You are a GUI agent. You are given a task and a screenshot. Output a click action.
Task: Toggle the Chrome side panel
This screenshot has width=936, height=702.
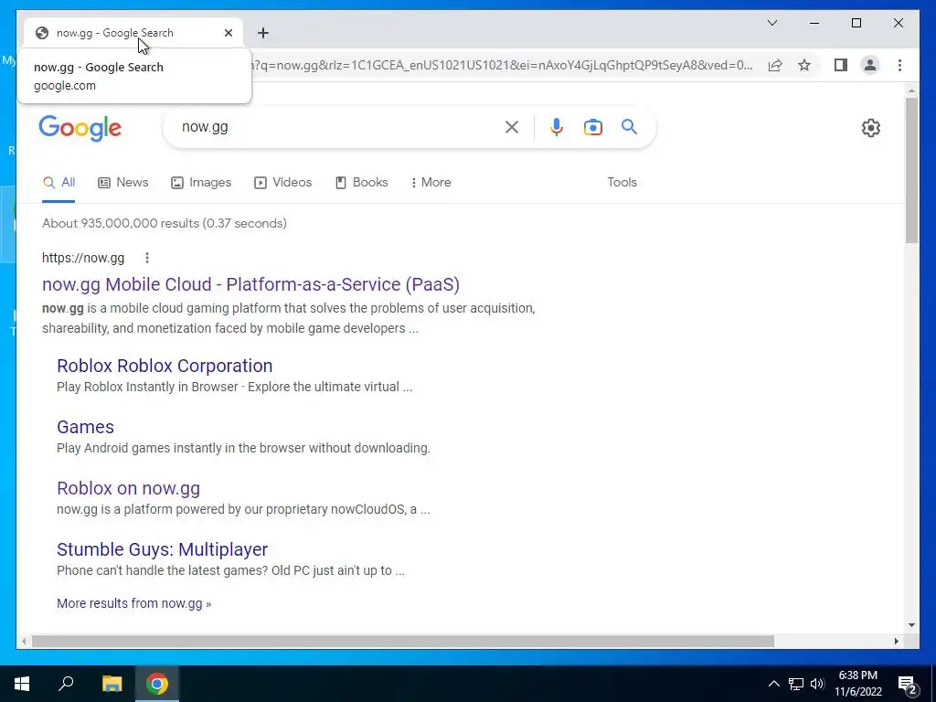click(x=841, y=65)
